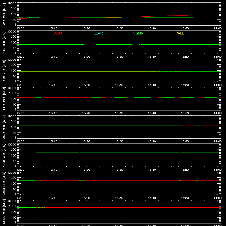This screenshot has height=226, width=226.
Task: Select the 4995 MHz [SFU] axis title
Action: point(4,155)
